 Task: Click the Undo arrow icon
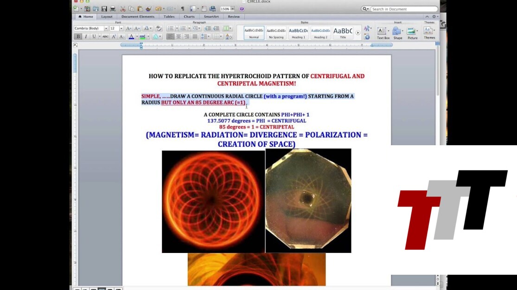(158, 9)
